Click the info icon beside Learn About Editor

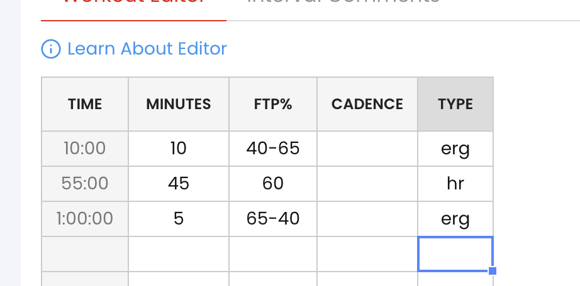tap(51, 49)
